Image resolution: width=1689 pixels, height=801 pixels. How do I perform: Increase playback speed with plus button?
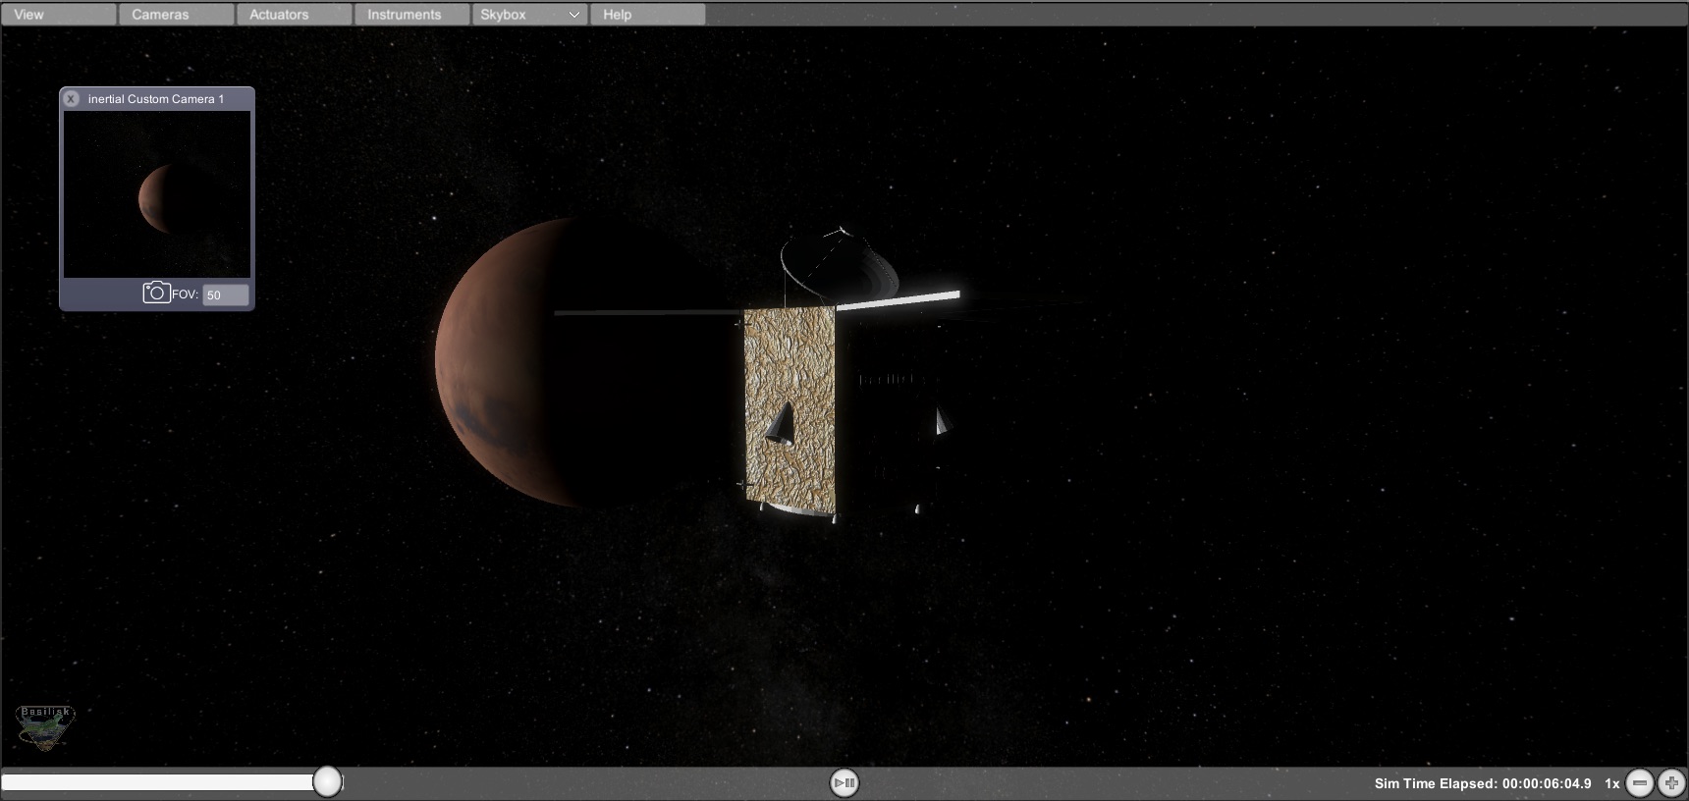(x=1671, y=783)
